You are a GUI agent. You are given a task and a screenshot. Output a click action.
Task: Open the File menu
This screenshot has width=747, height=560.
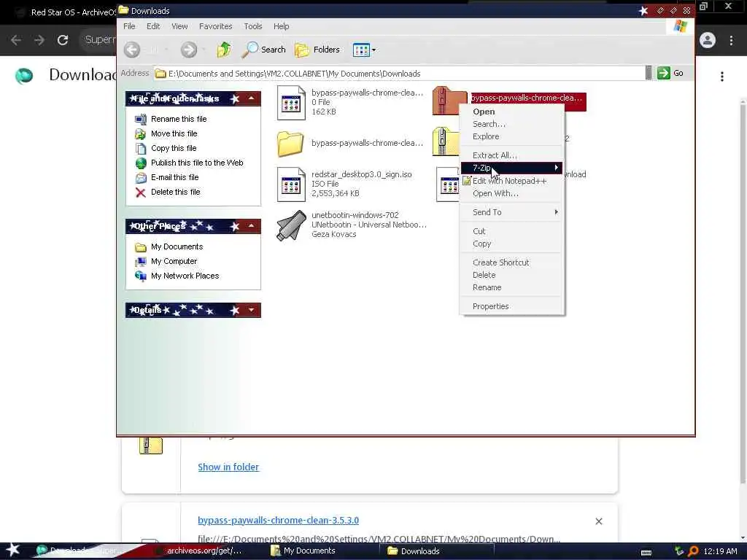tap(129, 26)
